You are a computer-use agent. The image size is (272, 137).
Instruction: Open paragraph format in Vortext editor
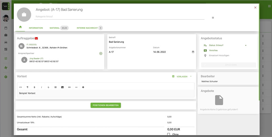(x=27, y=87)
